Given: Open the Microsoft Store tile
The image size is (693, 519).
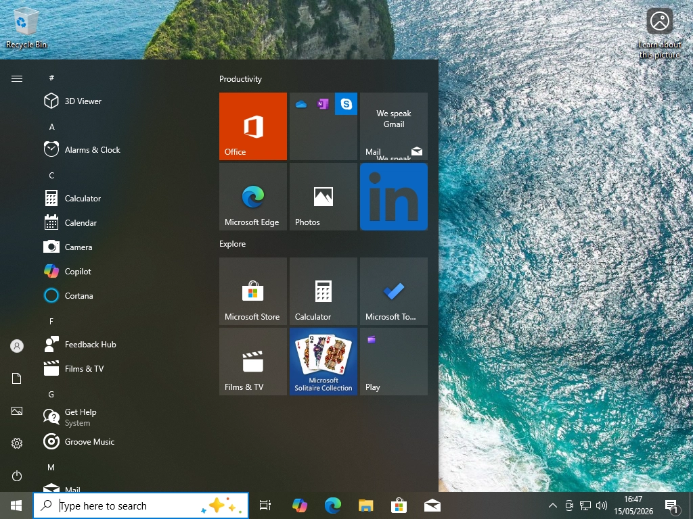Looking at the screenshot, I should click(253, 291).
